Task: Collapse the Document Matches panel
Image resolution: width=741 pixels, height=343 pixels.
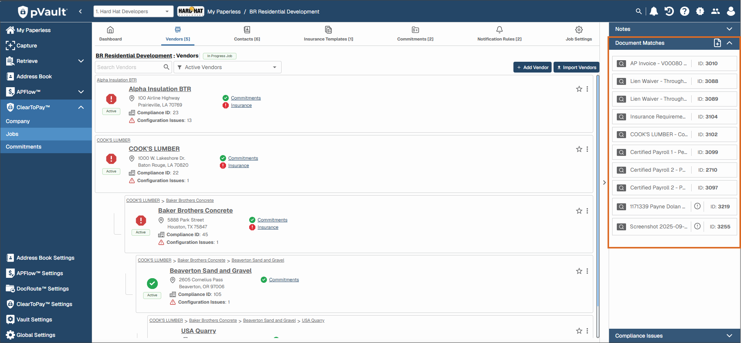Action: click(x=729, y=43)
